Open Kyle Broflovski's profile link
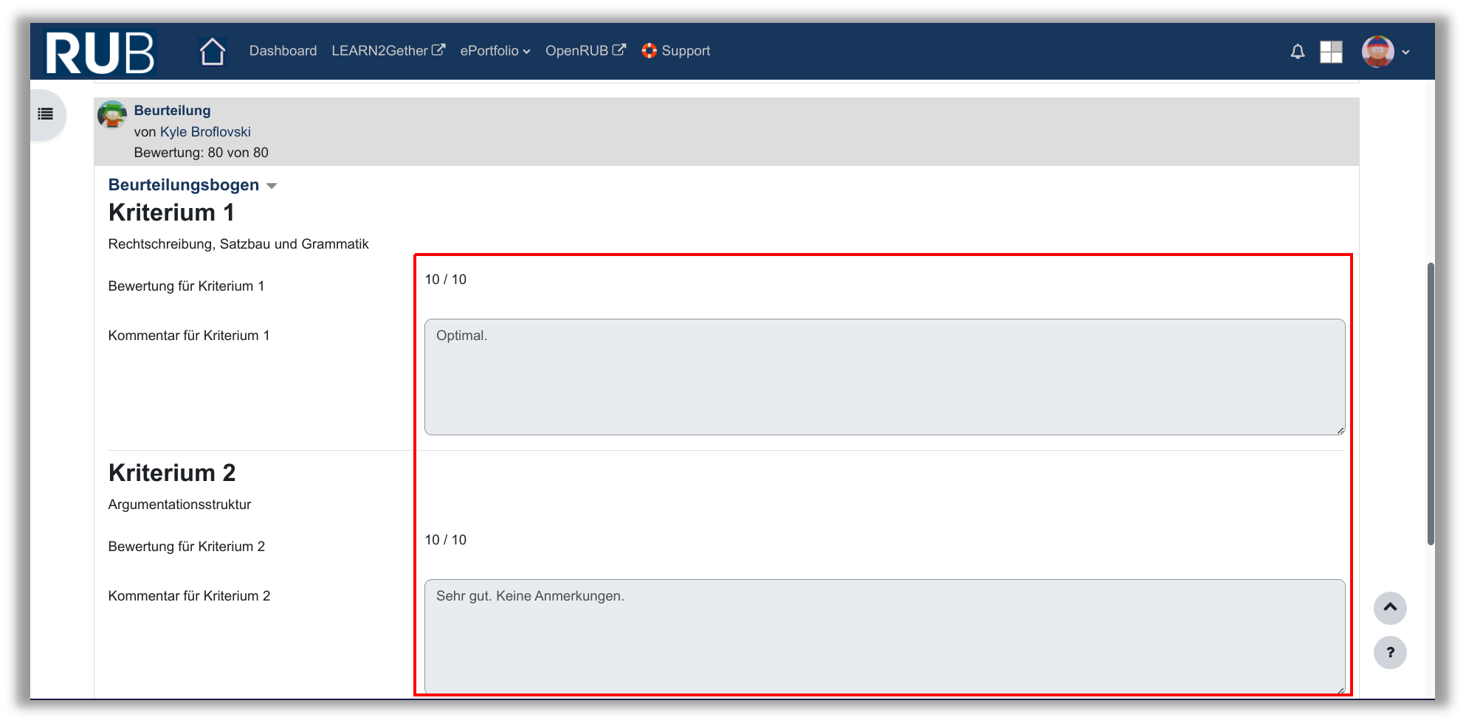The width and height of the screenshot is (1466, 723). (x=205, y=132)
